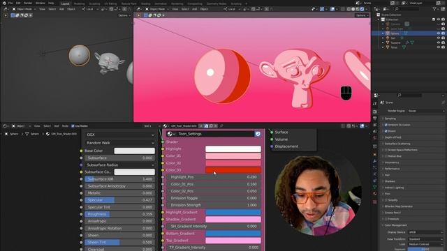Uncheck the Bloom checkbox
Image resolution: width=447 pixels, height=251 pixels.
(386, 131)
